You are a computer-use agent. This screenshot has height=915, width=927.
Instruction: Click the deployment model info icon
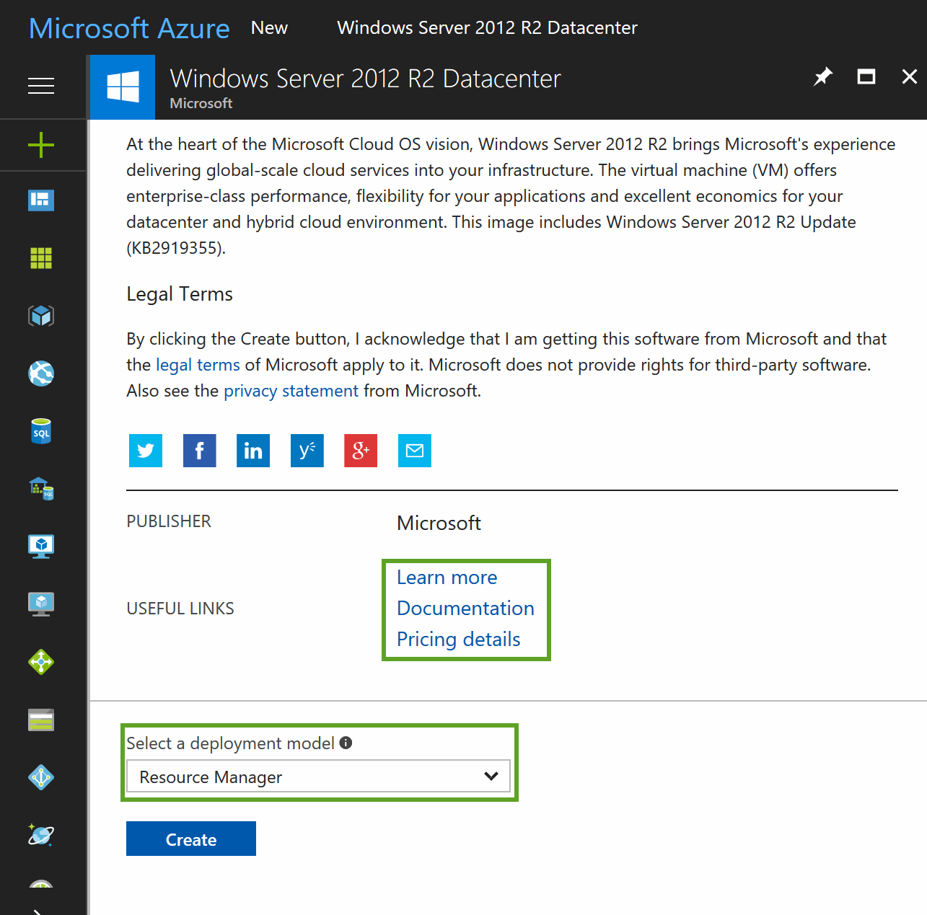coord(346,743)
